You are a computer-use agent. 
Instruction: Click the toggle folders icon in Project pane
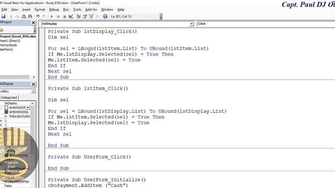point(1,30)
